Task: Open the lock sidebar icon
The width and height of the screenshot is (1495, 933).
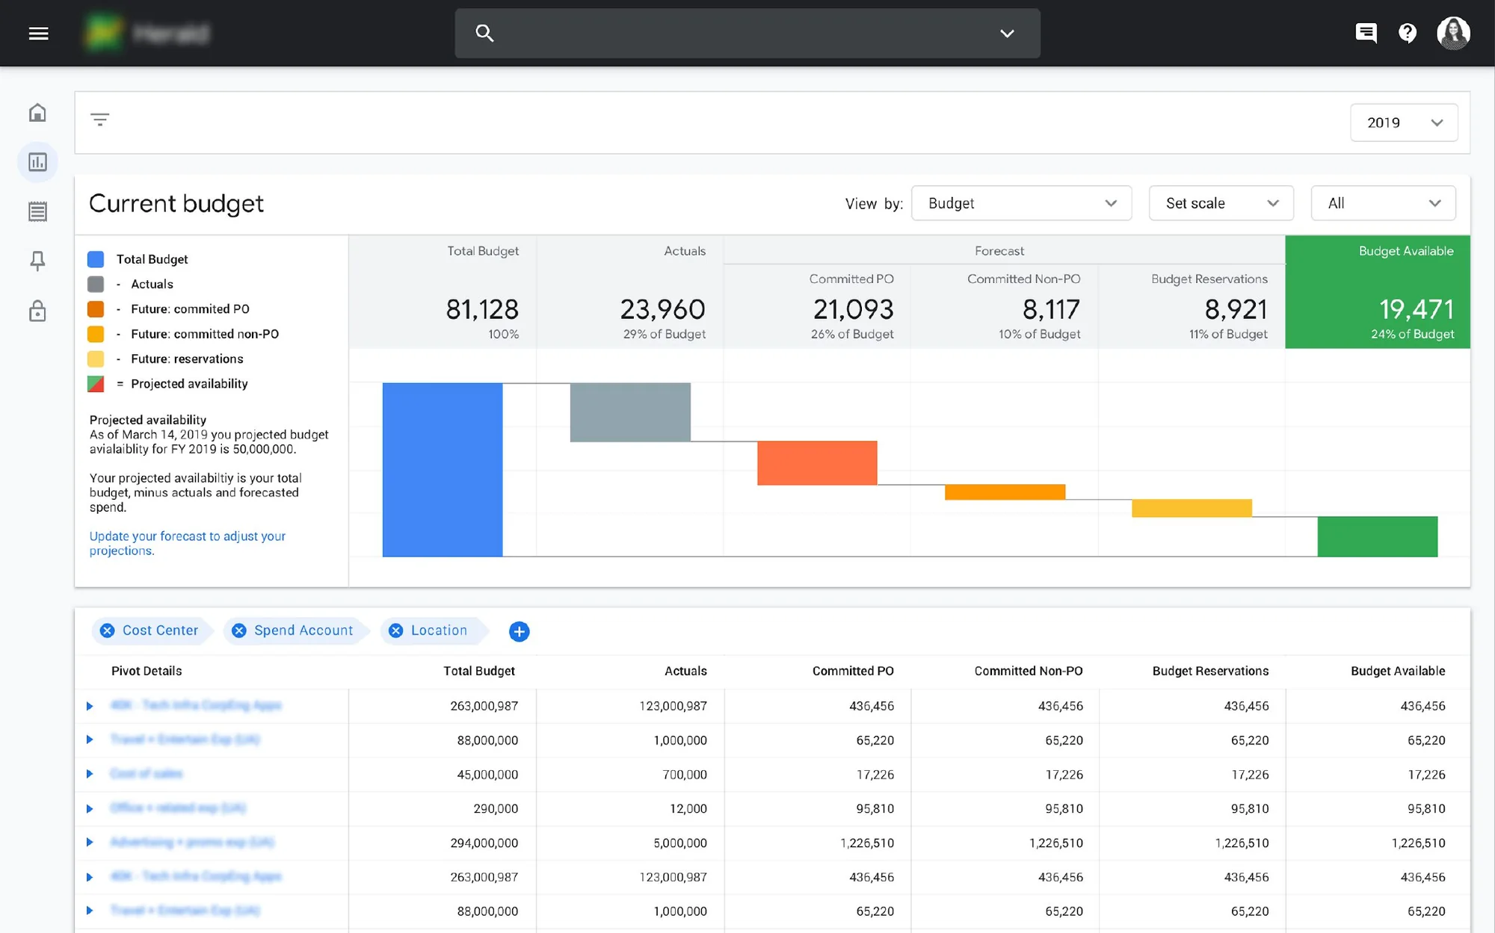Action: 37,311
